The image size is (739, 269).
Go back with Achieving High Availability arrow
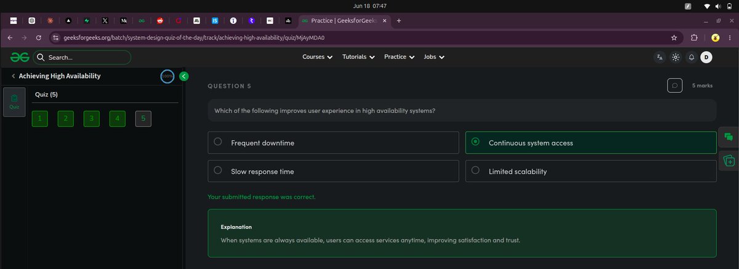tap(14, 76)
